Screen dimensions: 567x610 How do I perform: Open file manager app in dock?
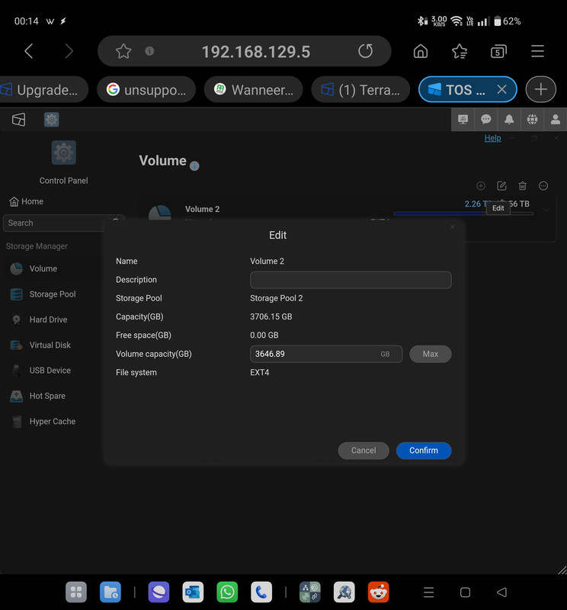(x=111, y=592)
